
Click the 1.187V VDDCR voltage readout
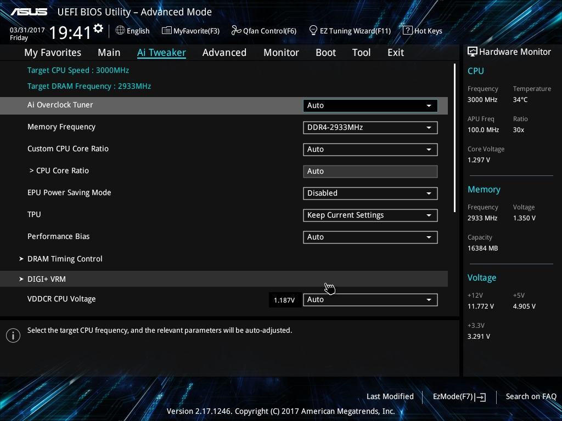tap(284, 300)
